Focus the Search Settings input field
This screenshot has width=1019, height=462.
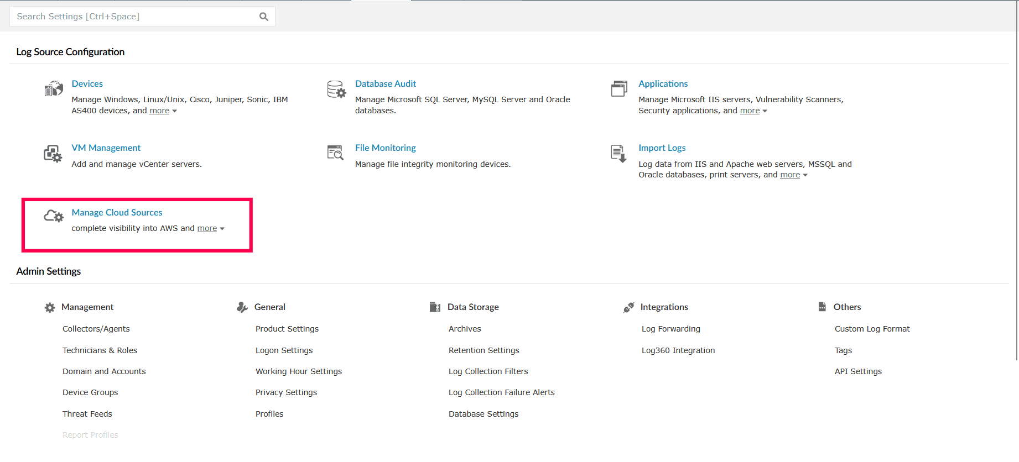point(133,17)
